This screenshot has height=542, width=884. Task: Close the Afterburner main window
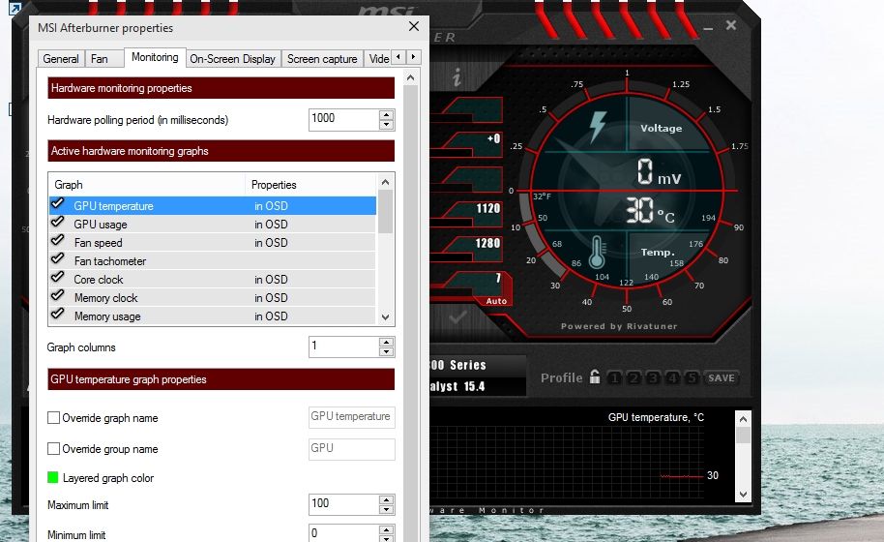731,25
